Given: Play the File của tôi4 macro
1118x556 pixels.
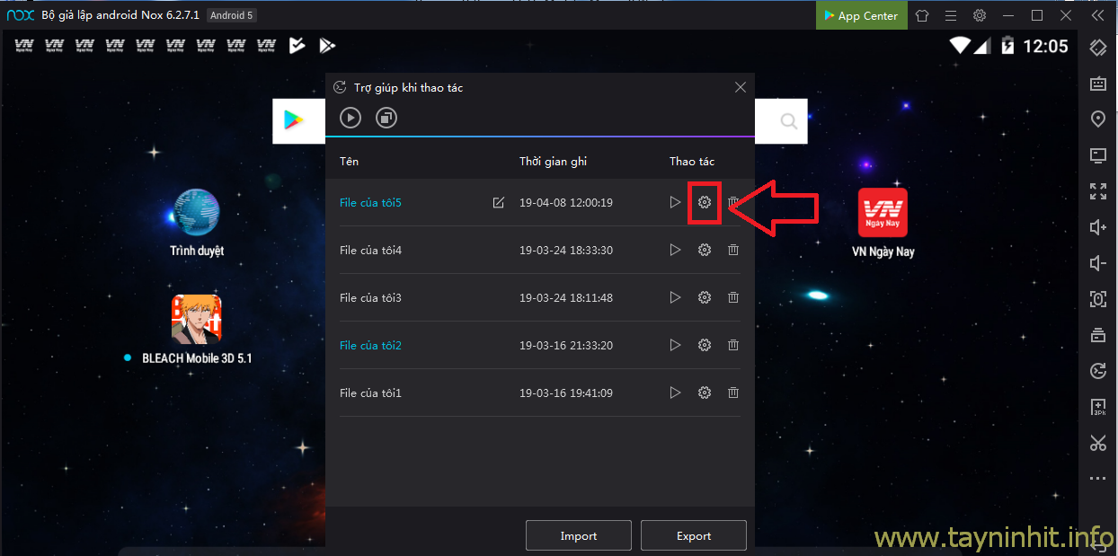Looking at the screenshot, I should pos(675,250).
